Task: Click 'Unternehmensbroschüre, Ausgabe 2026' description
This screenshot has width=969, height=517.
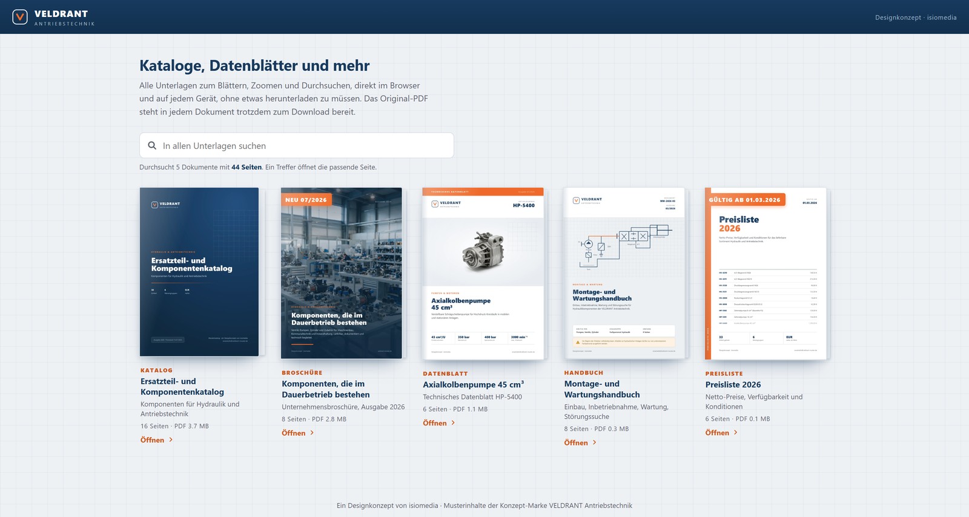Action: [x=343, y=407]
